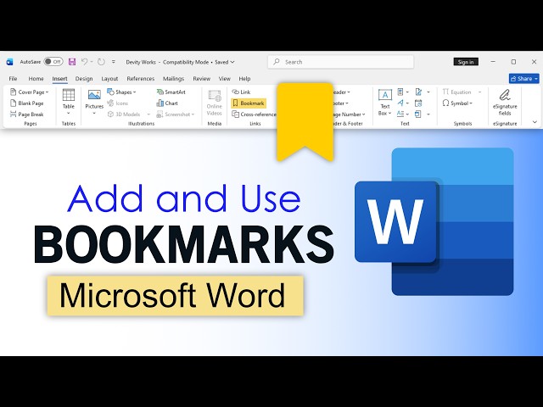Expand the Drop Cap dropdown arrow
Screen dimensions: 543x407
pyautogui.click(x=407, y=114)
